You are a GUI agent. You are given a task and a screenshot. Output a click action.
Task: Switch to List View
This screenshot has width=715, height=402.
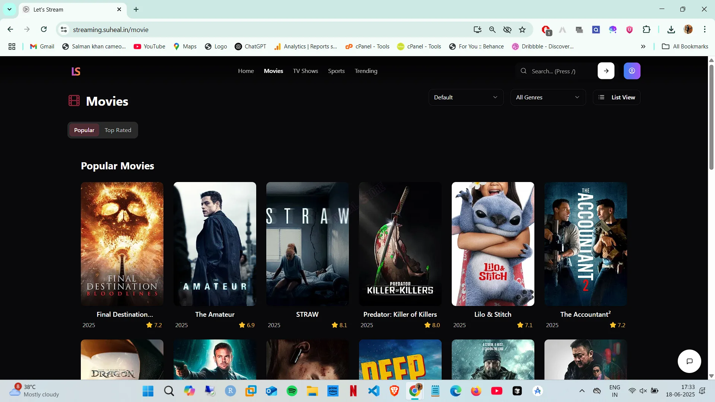tap(616, 97)
